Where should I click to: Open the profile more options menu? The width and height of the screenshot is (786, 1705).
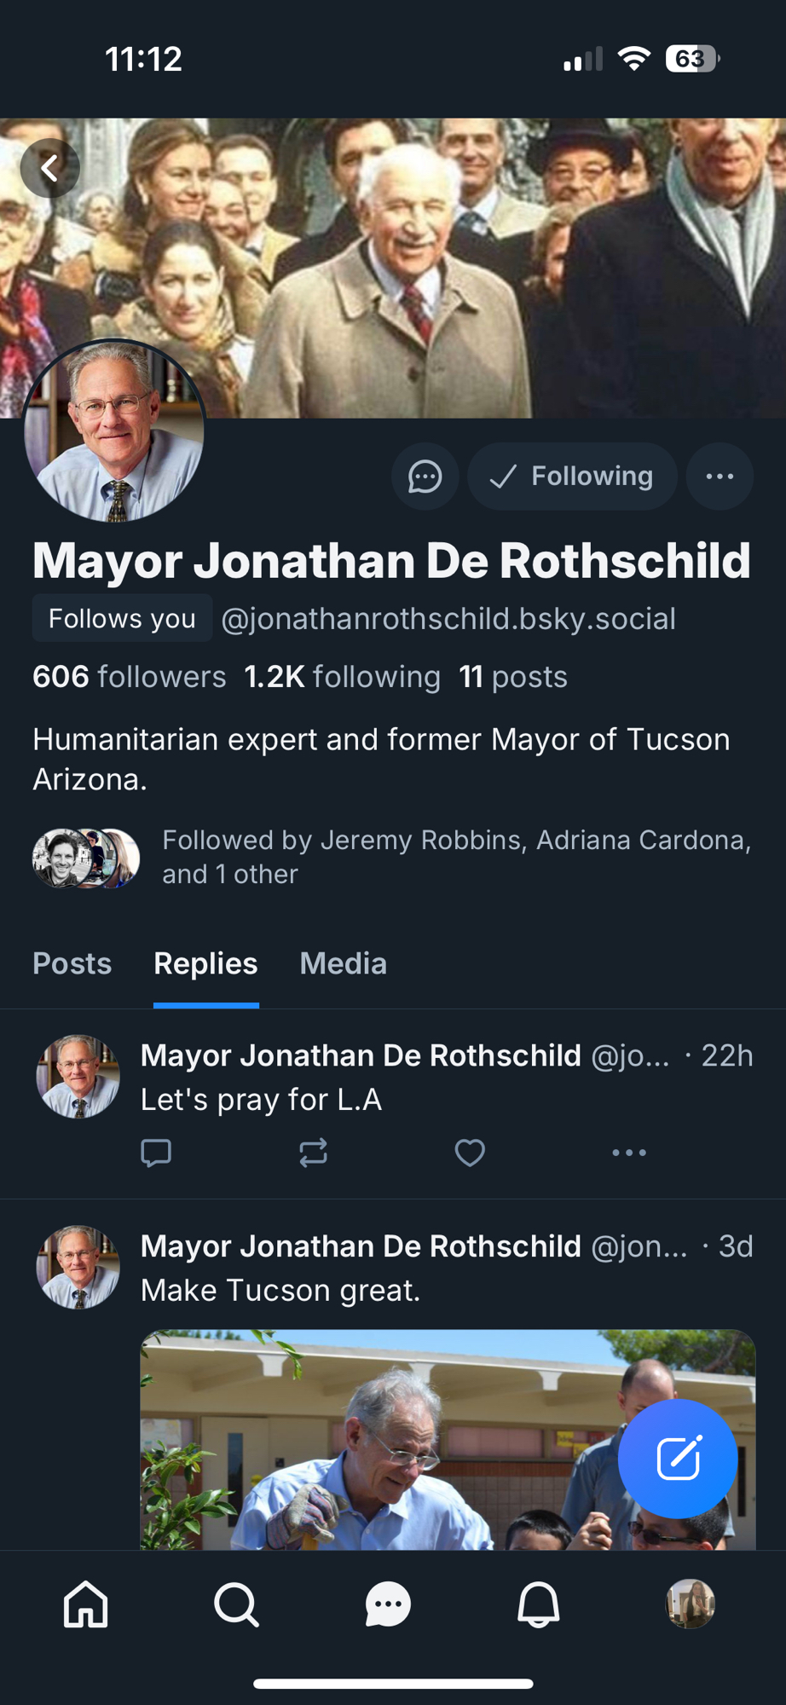(x=720, y=477)
